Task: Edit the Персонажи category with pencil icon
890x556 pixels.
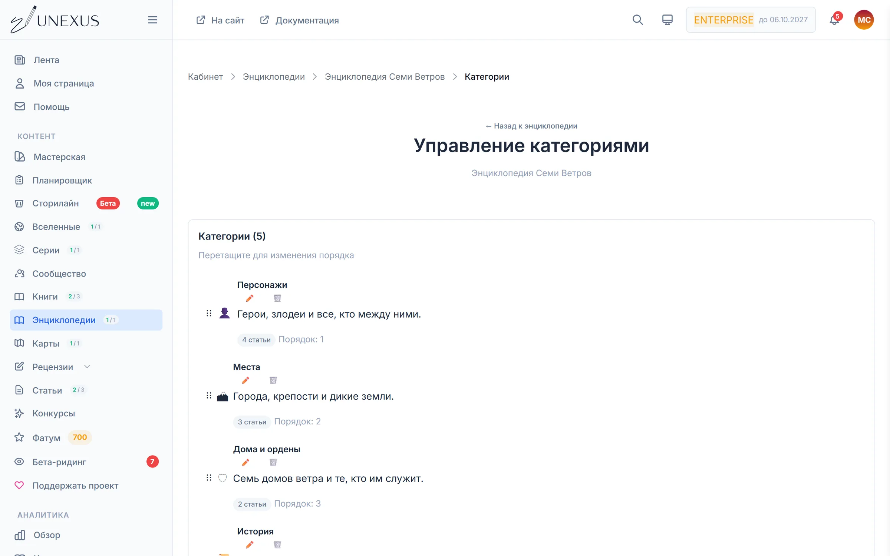Action: tap(250, 298)
